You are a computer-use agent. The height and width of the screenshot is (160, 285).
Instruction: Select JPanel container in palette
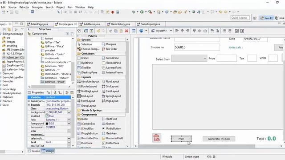click(x=83, y=58)
